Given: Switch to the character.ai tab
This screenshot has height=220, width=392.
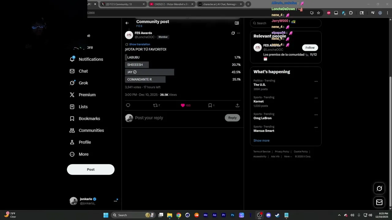Looking at the screenshot, I should (x=220, y=4).
